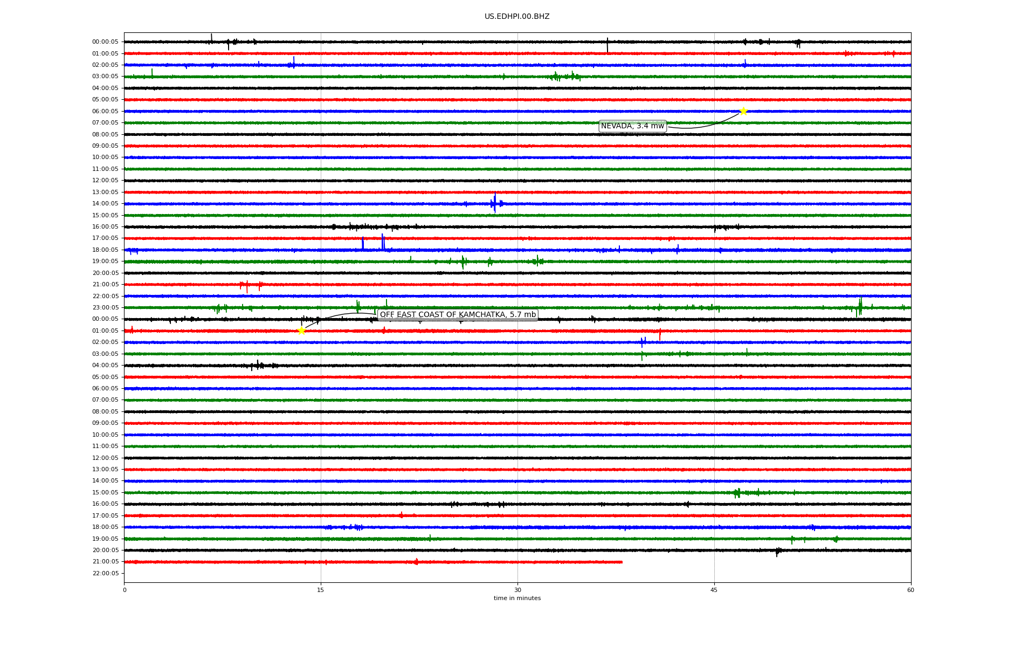Click the red spike near 41 minutes beside the Kamchatka star trace
Image resolution: width=1035 pixels, height=647 pixels.
pos(660,335)
